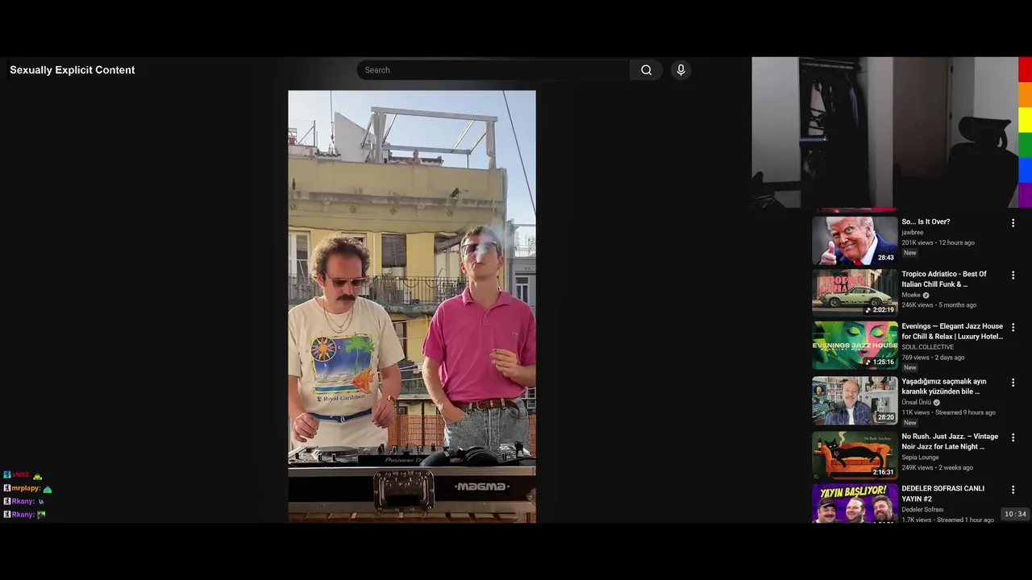Image resolution: width=1032 pixels, height=580 pixels.
Task: Open options menu for Tropico Adriatico video
Action: point(1013,275)
